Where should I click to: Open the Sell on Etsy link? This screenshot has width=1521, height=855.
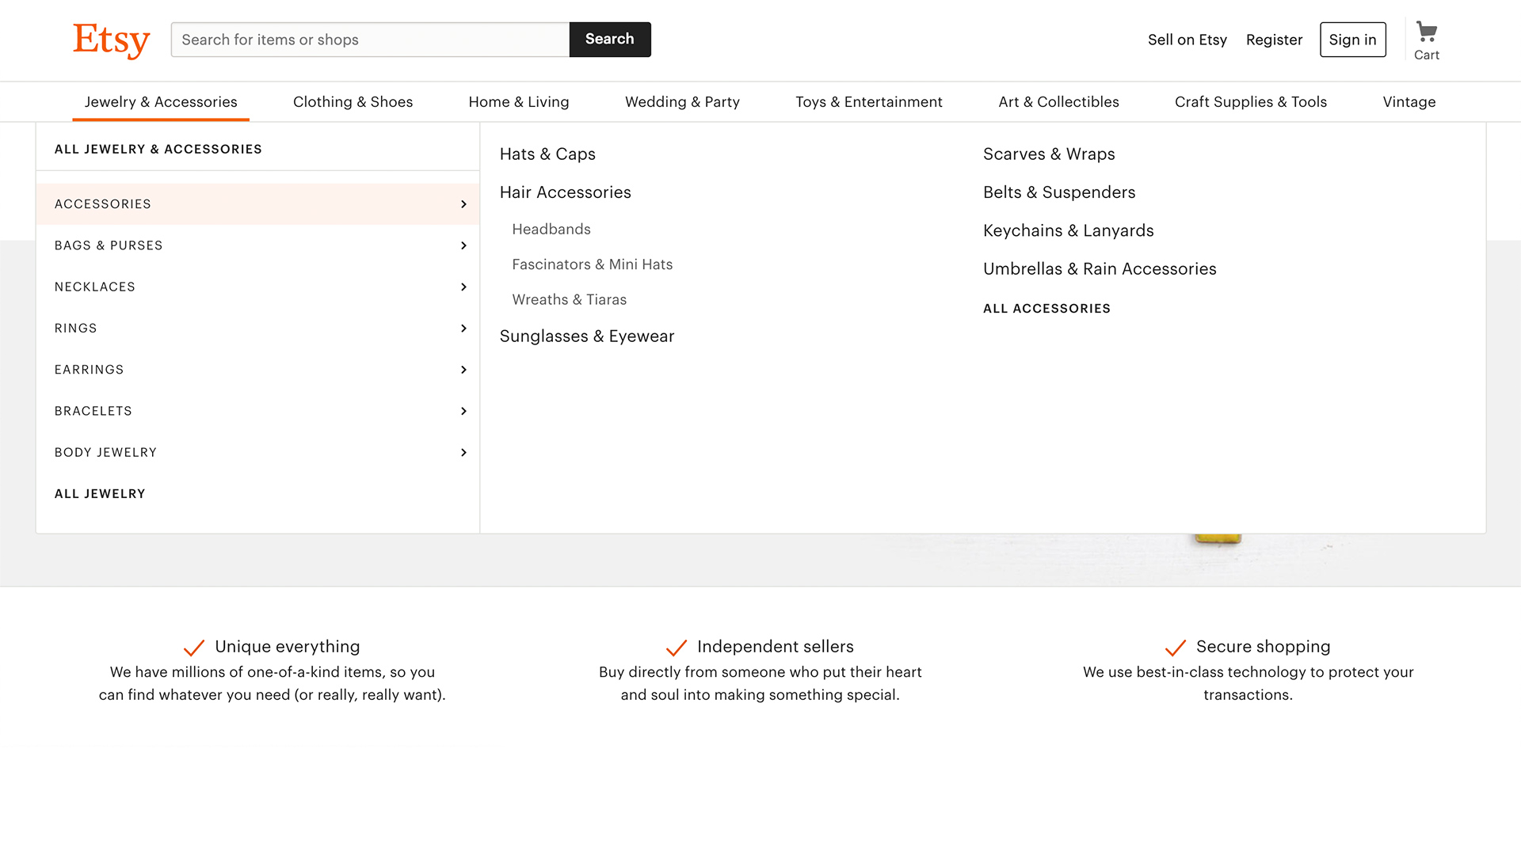(x=1187, y=40)
